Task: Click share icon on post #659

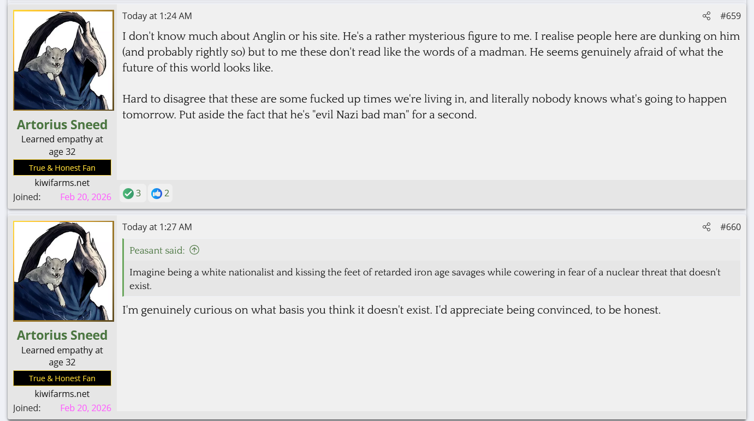Action: 706,16
